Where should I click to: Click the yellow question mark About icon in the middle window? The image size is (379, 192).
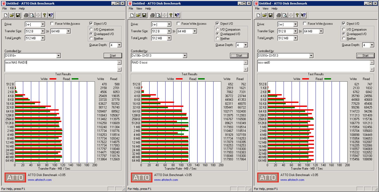tap(171, 15)
